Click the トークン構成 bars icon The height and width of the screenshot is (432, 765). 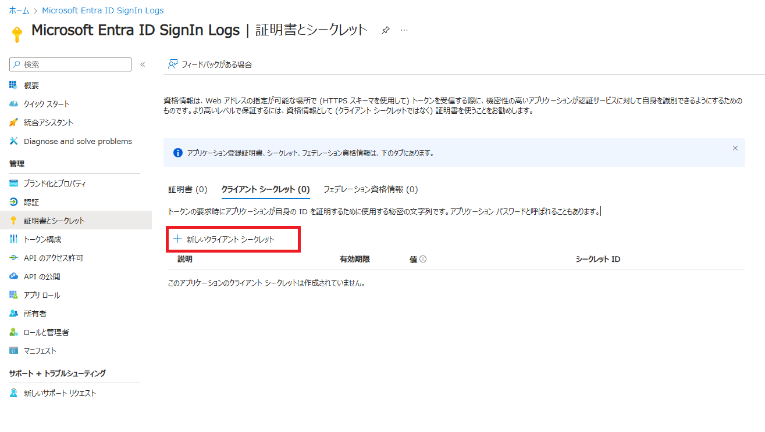[x=13, y=239]
